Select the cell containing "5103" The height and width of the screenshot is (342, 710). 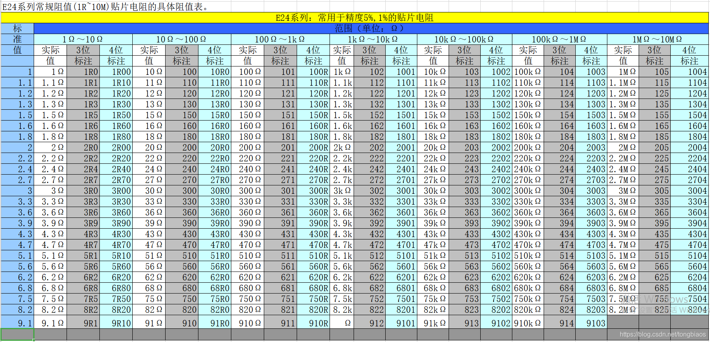591,255
